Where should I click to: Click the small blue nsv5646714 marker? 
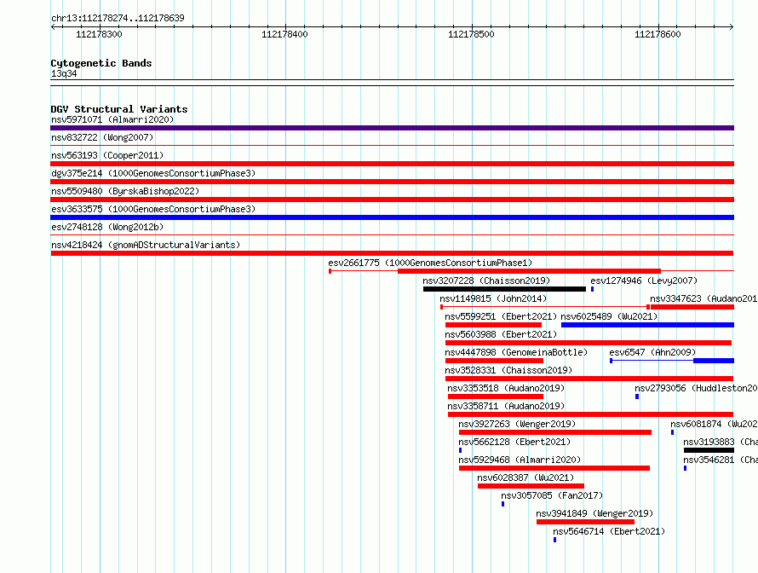(x=555, y=540)
